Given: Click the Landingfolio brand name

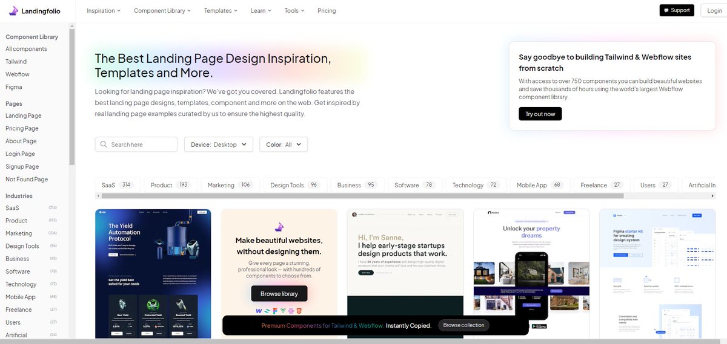Looking at the screenshot, I should [x=41, y=11].
